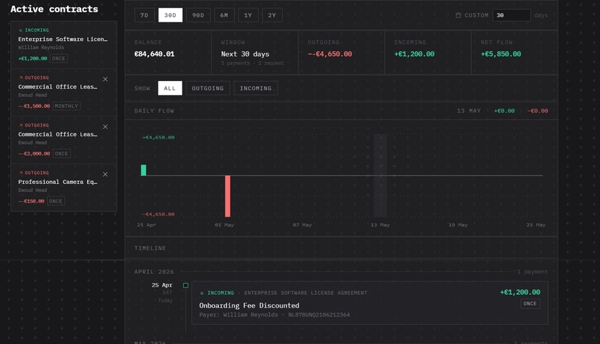Click the +€1,200.00 amount in timeline entry
The image size is (600, 344).
point(520,293)
